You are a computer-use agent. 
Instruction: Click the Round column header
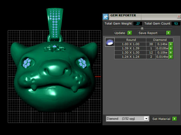[130, 40]
